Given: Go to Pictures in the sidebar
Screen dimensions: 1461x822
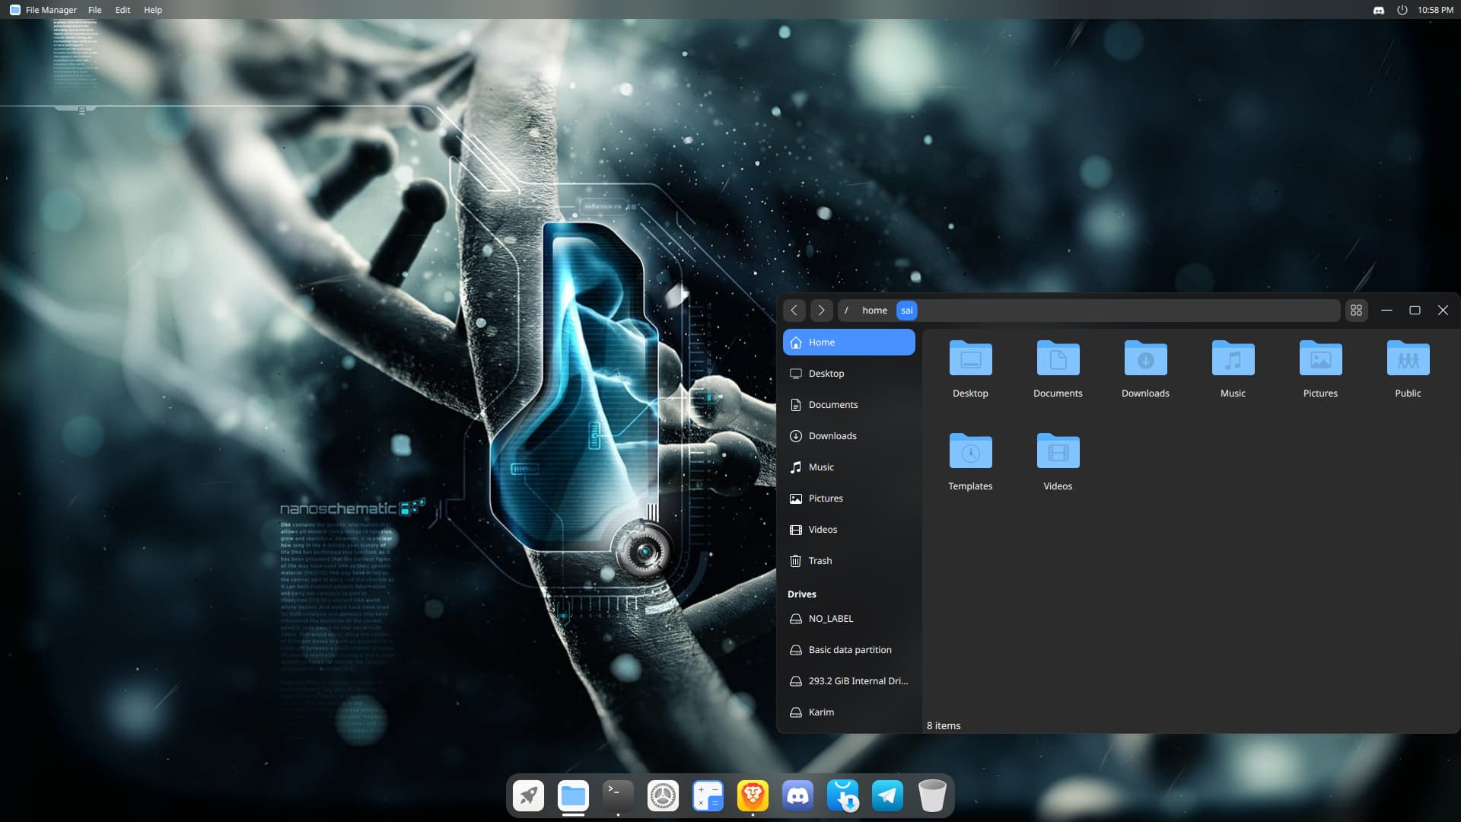Looking at the screenshot, I should pos(848,499).
